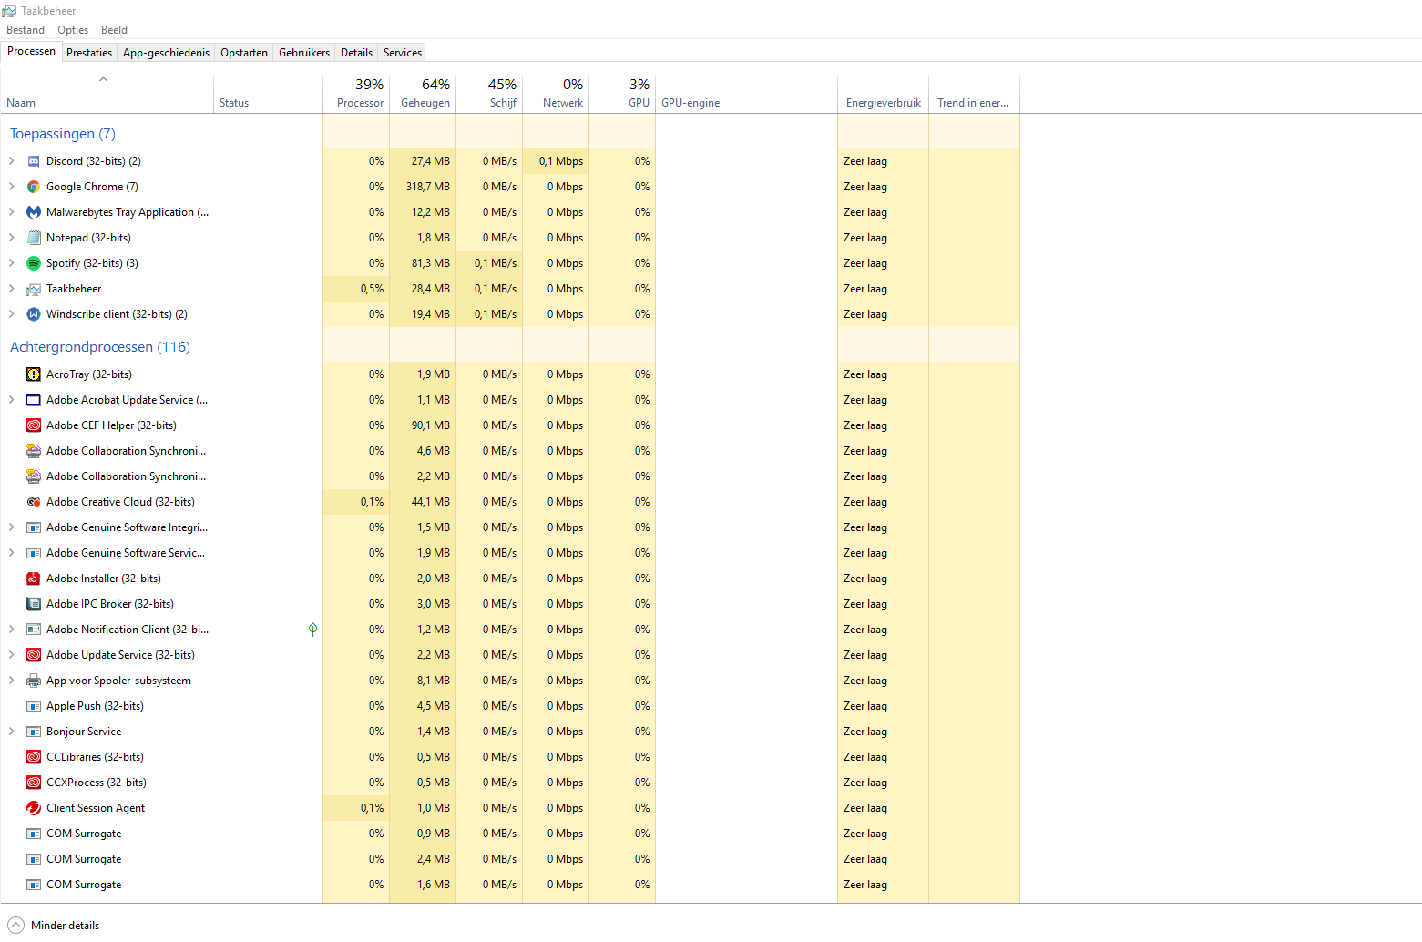Click the Apple Push icon
This screenshot has width=1422, height=942.
(34, 706)
